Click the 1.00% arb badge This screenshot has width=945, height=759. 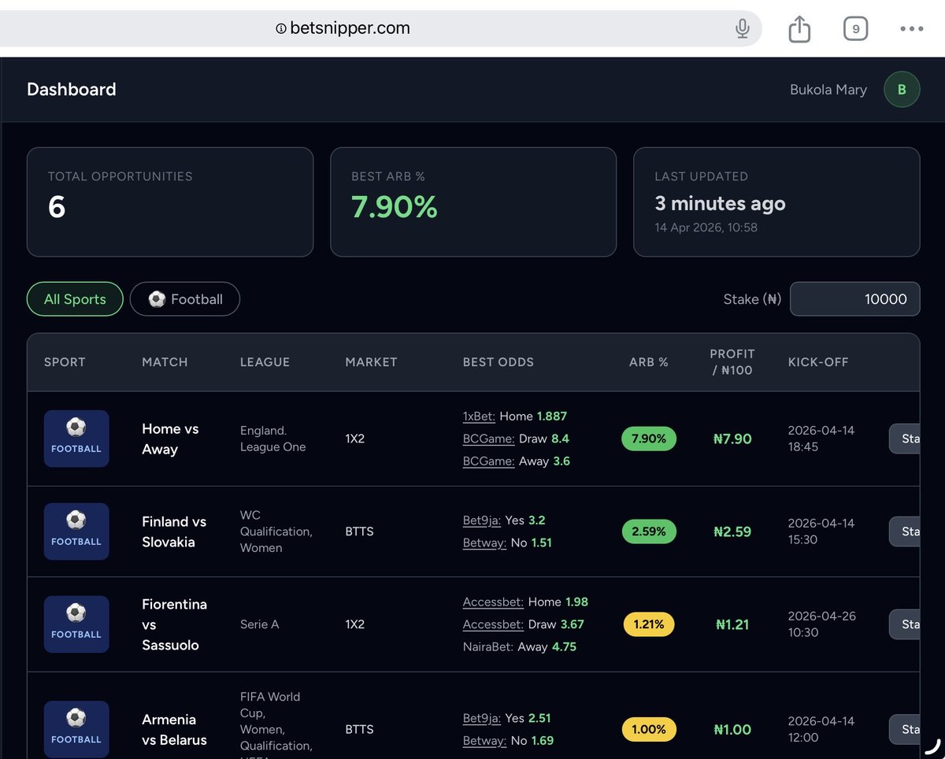pyautogui.click(x=649, y=729)
